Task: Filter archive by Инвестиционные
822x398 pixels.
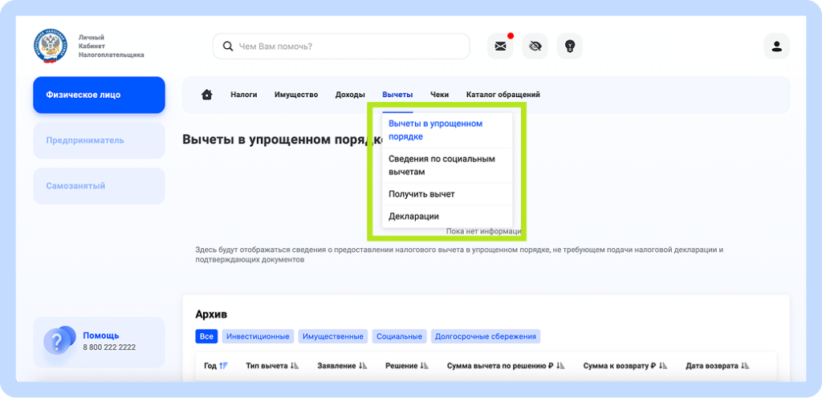Action: pyautogui.click(x=258, y=336)
